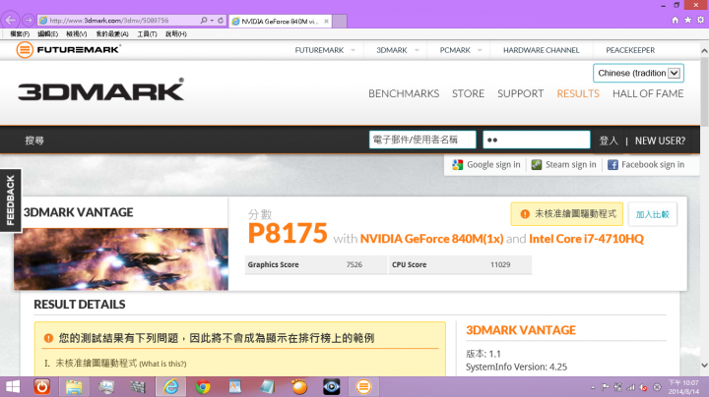
Task: Open HARDWARE CHANNEL link
Action: 542,50
